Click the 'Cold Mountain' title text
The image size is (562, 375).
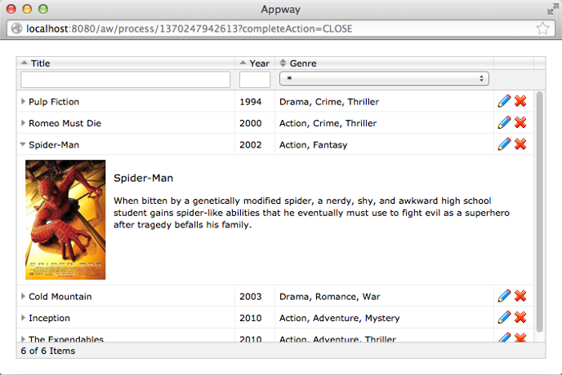tap(60, 297)
